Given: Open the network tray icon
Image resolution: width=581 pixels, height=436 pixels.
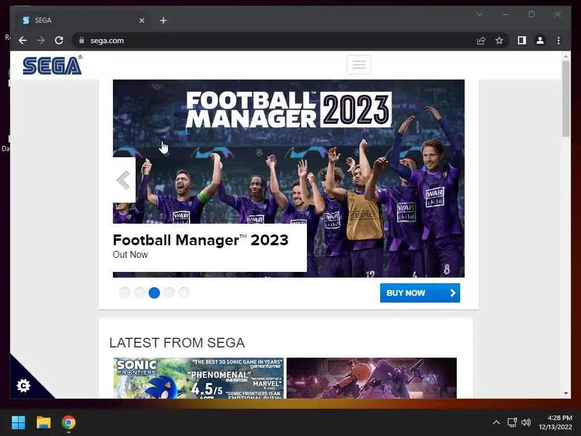Looking at the screenshot, I should (512, 422).
